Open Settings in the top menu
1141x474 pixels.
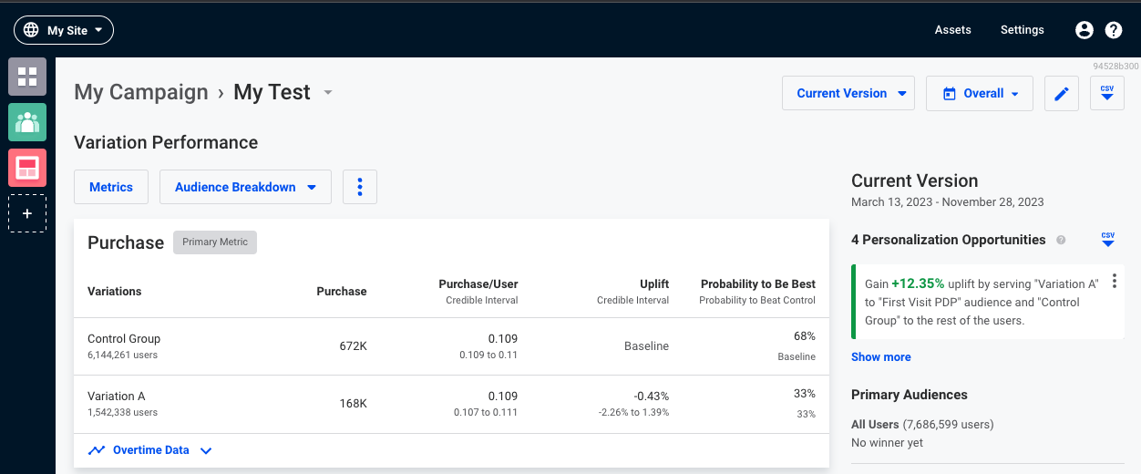(x=1023, y=30)
